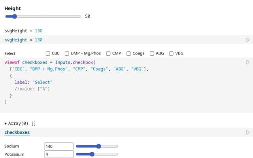The image size is (253, 158).
Task: Enable the BMP + Mg,Phos checkbox
Action: pos(67,53)
